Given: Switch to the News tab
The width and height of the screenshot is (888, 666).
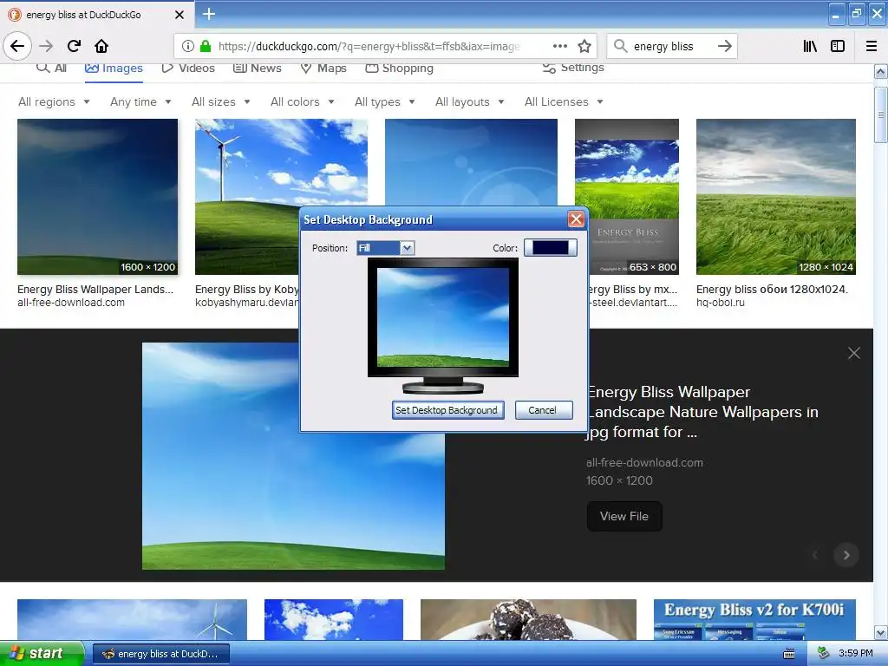Looking at the screenshot, I should 258,68.
